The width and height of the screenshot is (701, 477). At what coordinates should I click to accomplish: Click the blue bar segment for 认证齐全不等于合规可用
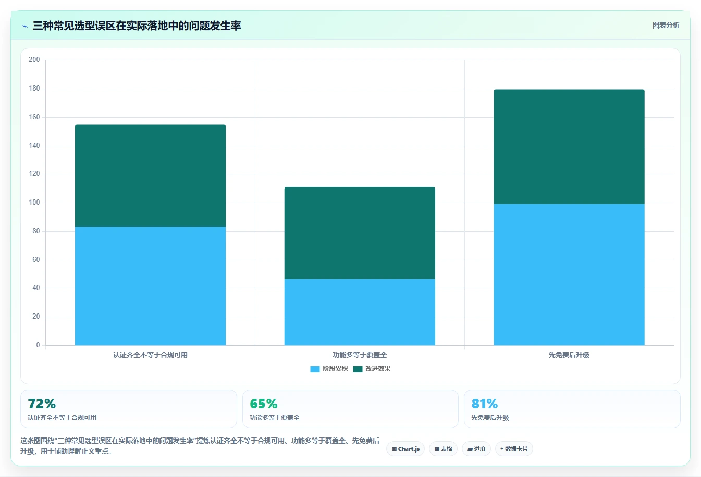pyautogui.click(x=150, y=286)
